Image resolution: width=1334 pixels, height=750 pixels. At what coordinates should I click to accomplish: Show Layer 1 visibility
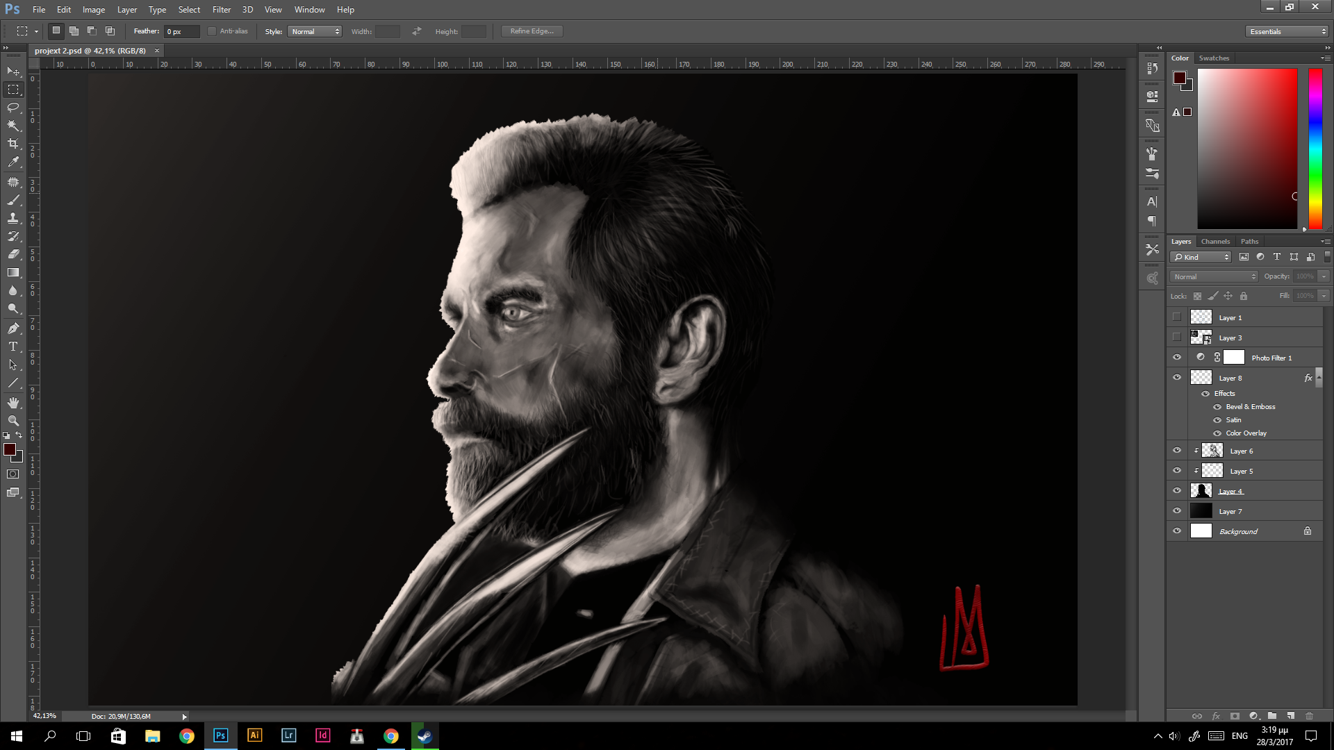[x=1176, y=317]
